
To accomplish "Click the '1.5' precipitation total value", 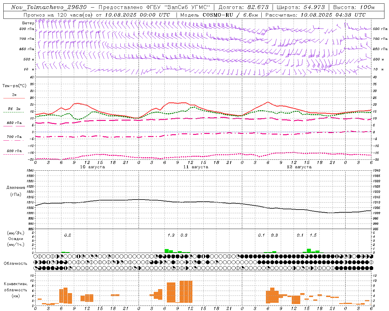I will coord(313,235).
